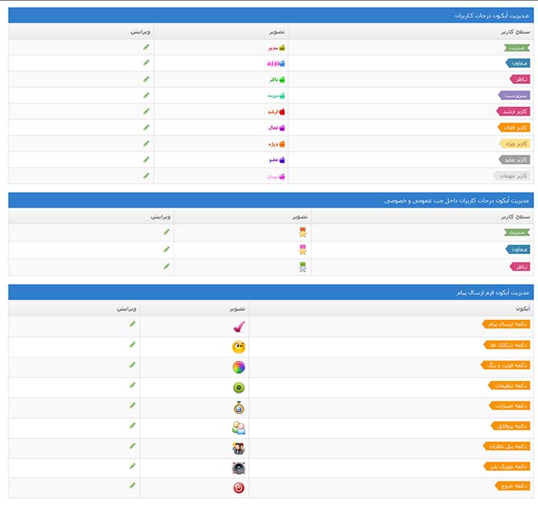This screenshot has width=538, height=524.
Task: Click the کاربر ویژه rank image
Action: 277,144
